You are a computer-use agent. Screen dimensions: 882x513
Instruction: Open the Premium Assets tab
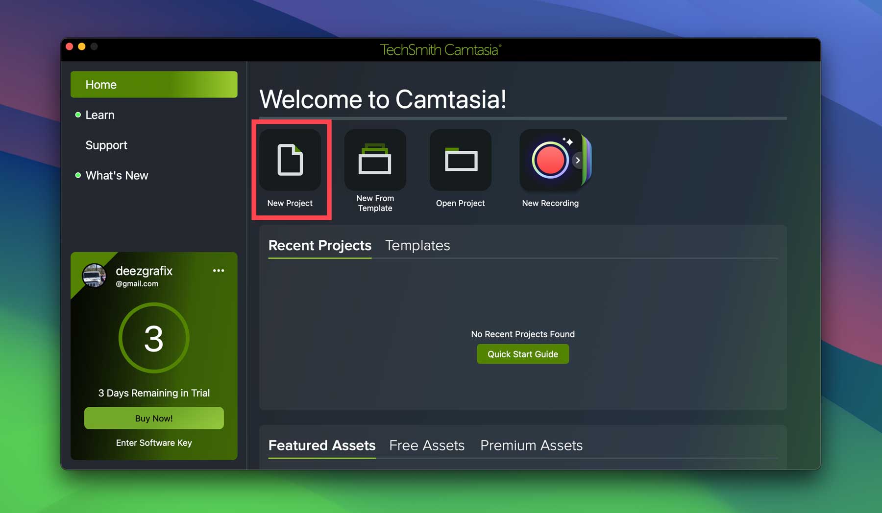click(x=531, y=445)
